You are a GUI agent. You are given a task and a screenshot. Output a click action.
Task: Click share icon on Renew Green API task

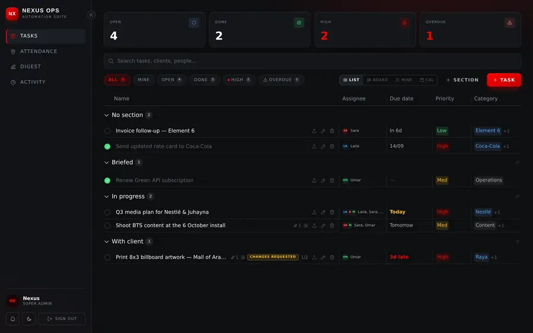(314, 180)
